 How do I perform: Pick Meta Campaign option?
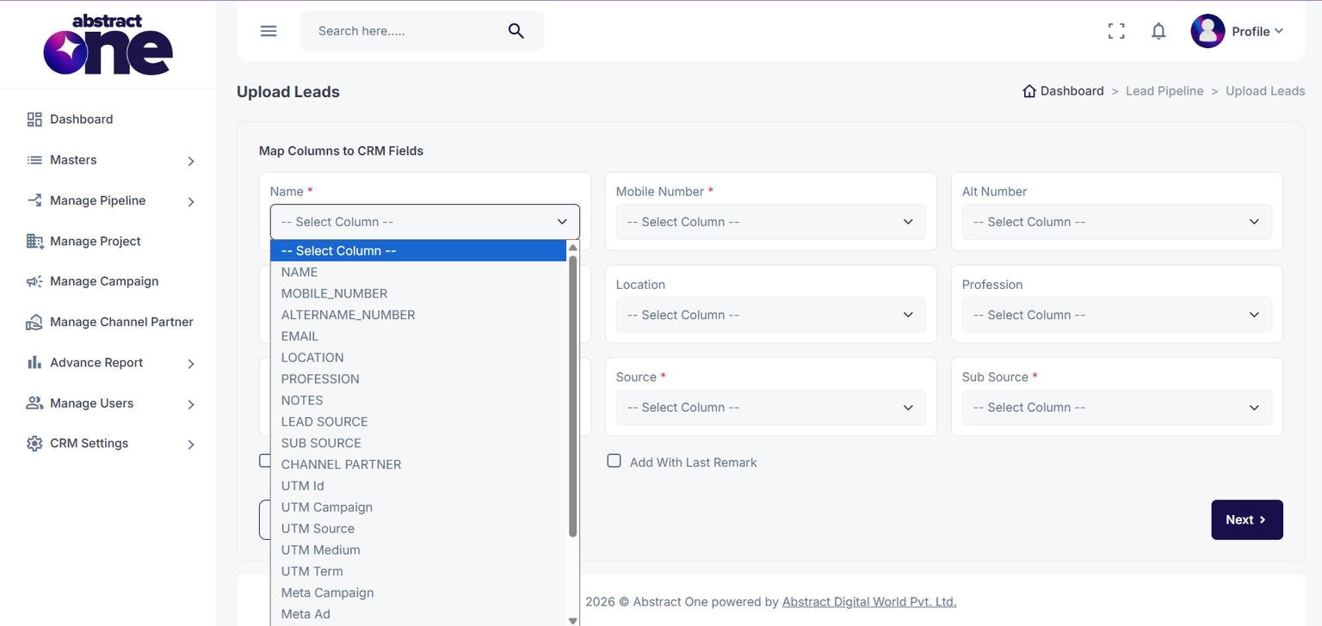point(418,592)
